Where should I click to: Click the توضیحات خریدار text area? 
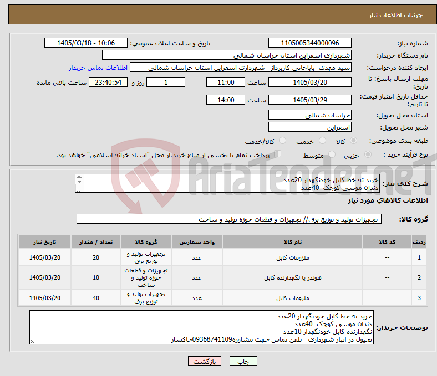(x=201, y=328)
